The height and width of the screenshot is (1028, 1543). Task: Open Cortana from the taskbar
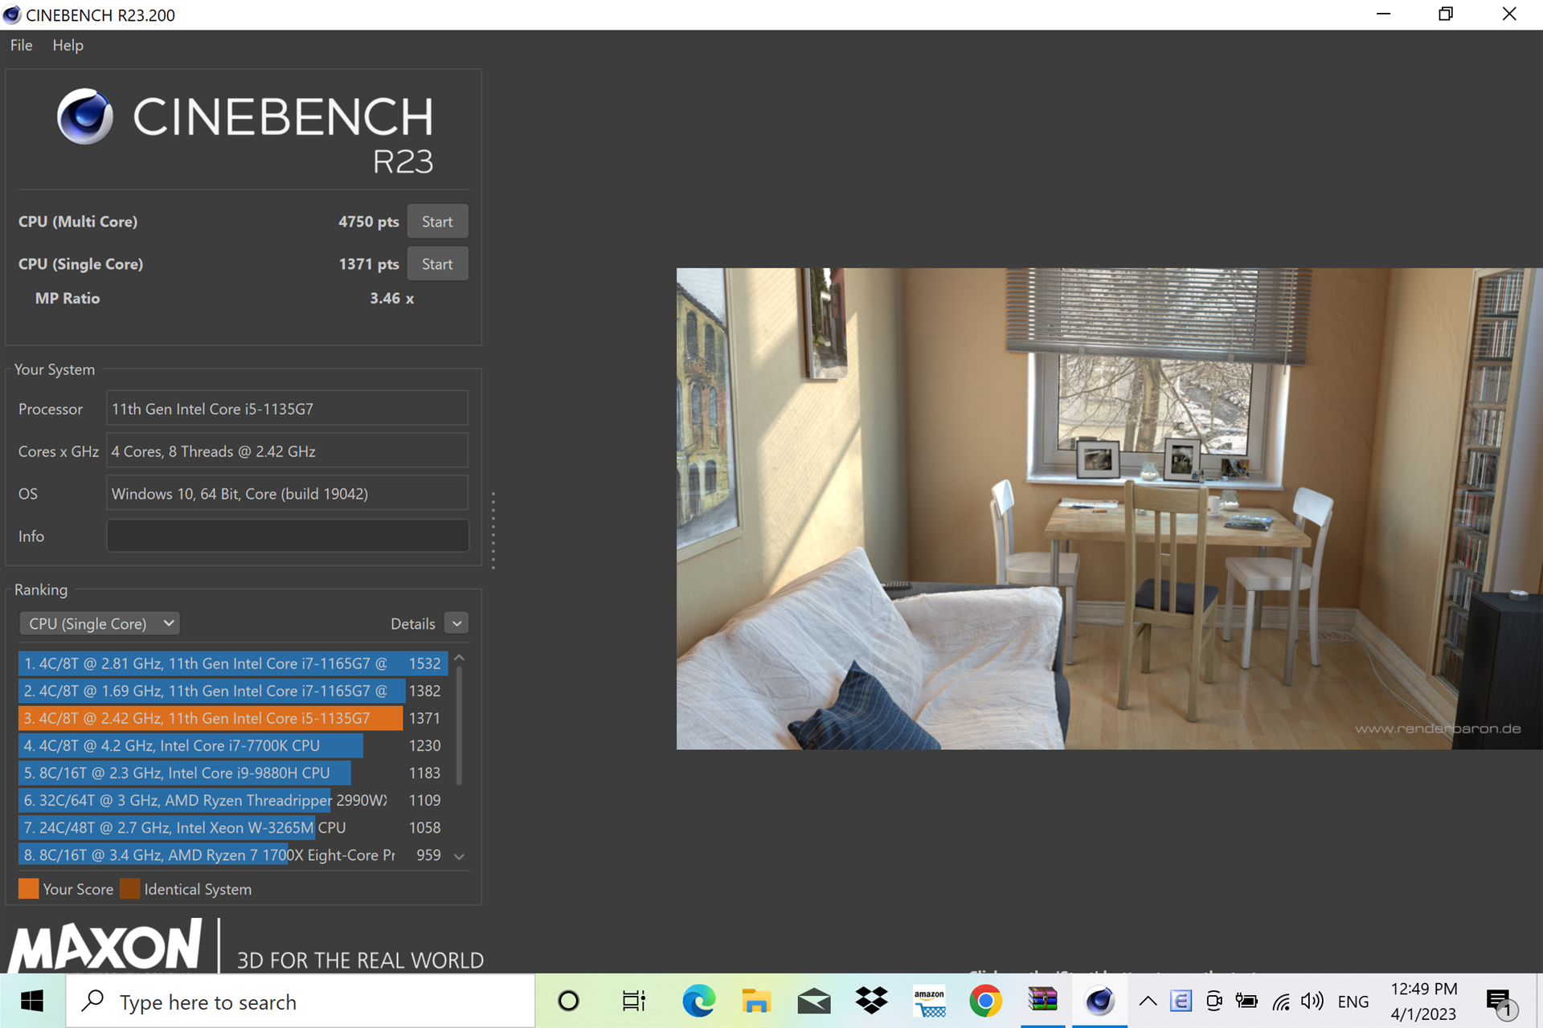(x=568, y=1001)
